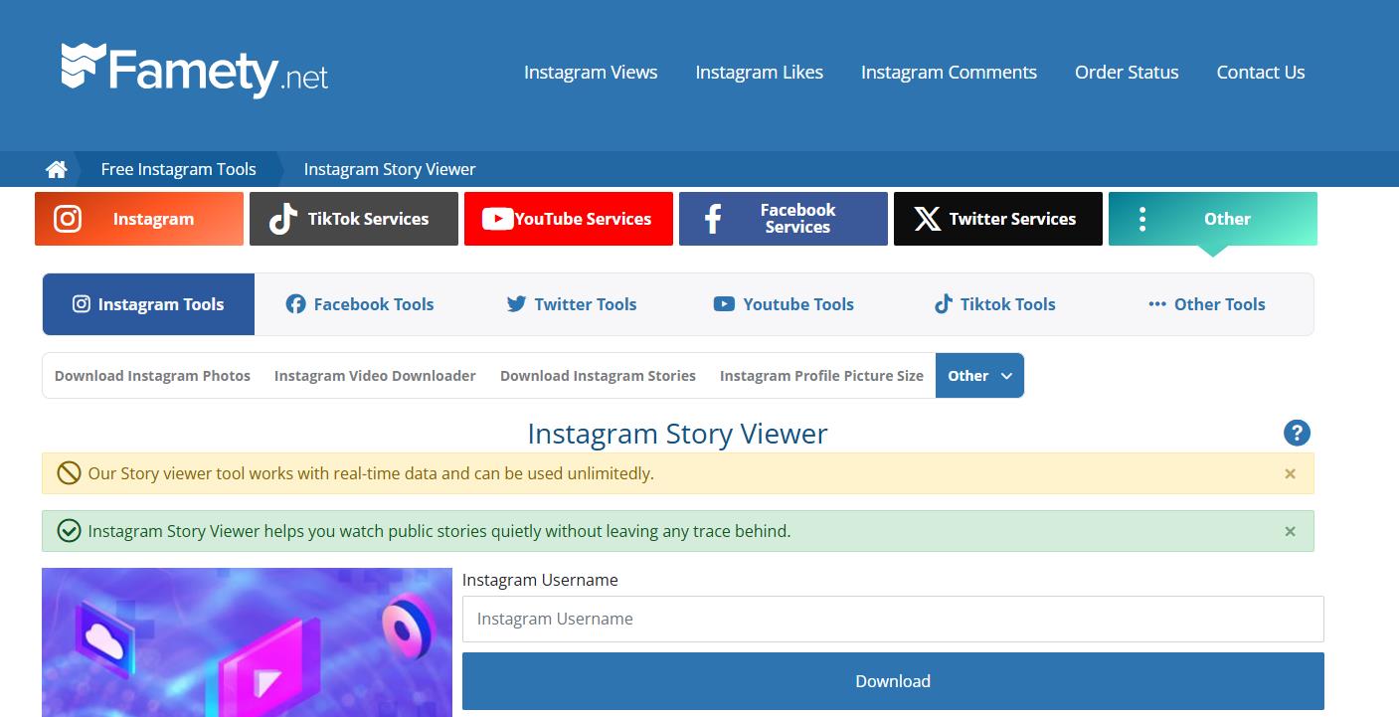Screen dimensions: 1399x717
Task: Dismiss the yellow real-time data notice
Action: pyautogui.click(x=1290, y=473)
